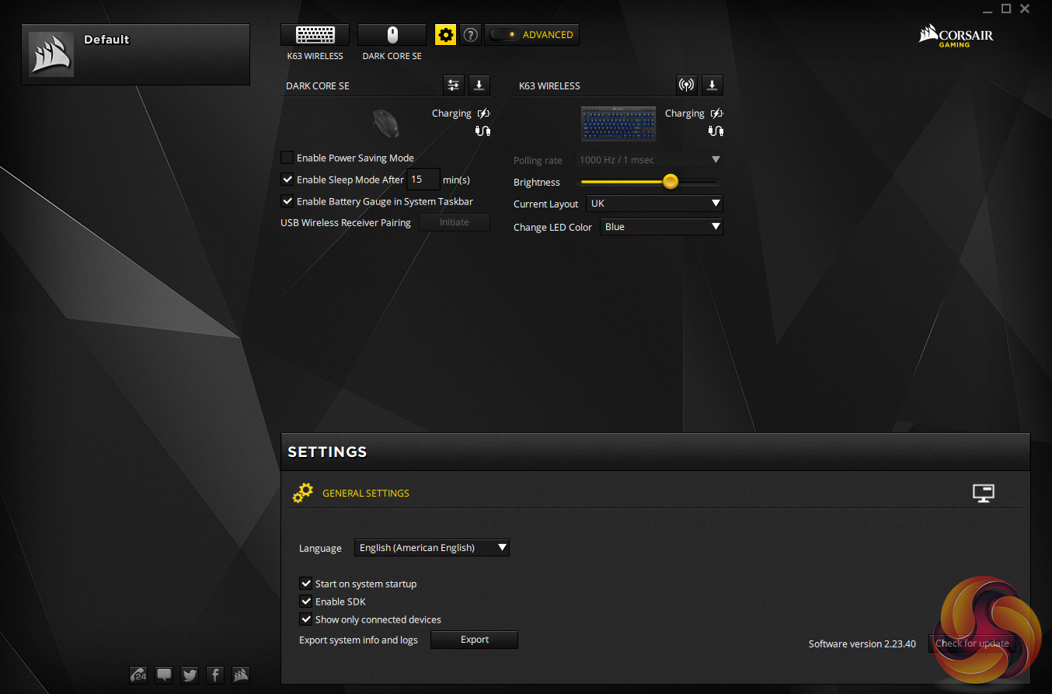Toggle Show only connected devices
The width and height of the screenshot is (1052, 694).
point(306,619)
